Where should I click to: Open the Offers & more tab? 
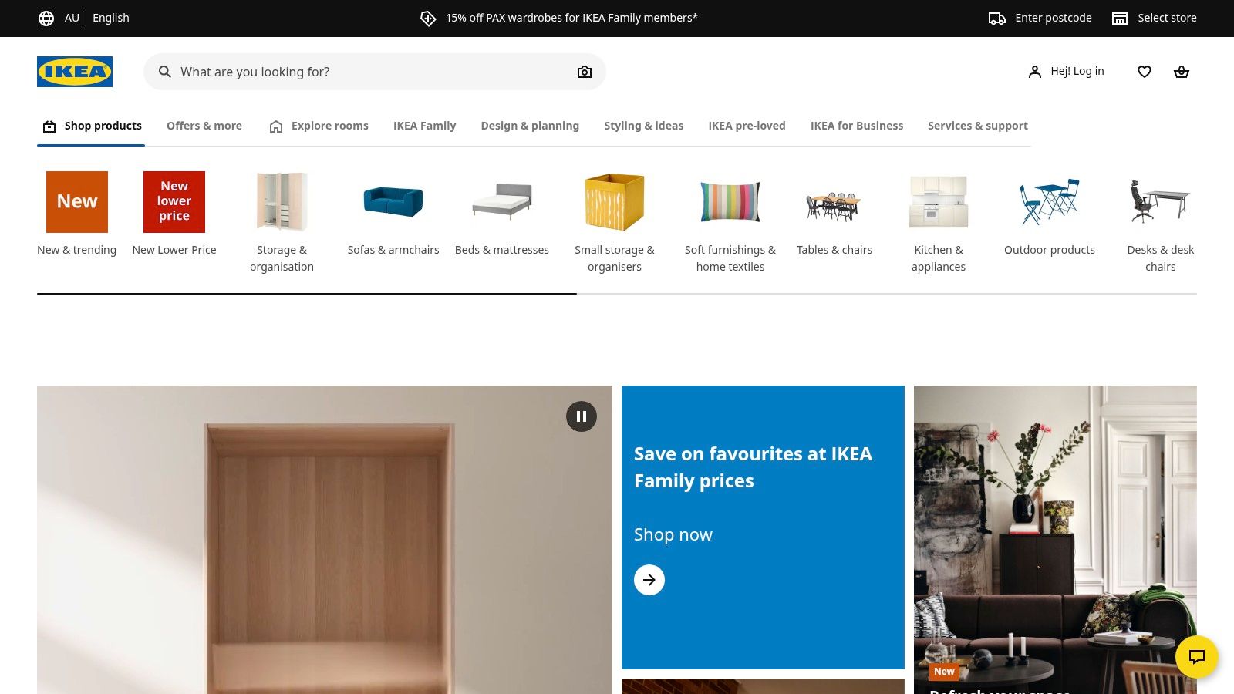pyautogui.click(x=204, y=126)
